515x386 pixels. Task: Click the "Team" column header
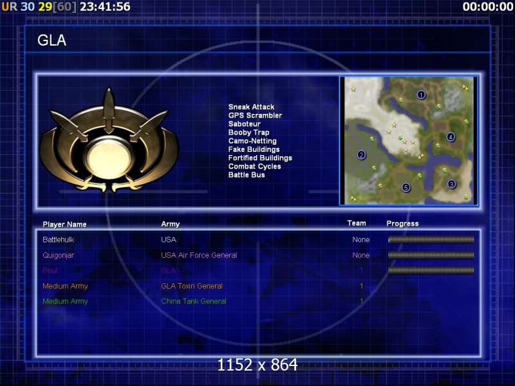[x=357, y=223]
